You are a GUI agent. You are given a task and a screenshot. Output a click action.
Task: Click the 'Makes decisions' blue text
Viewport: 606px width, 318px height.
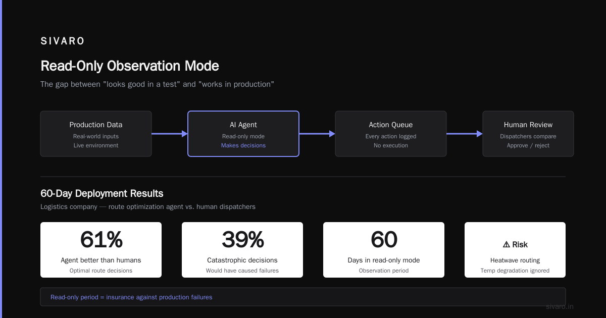243,145
